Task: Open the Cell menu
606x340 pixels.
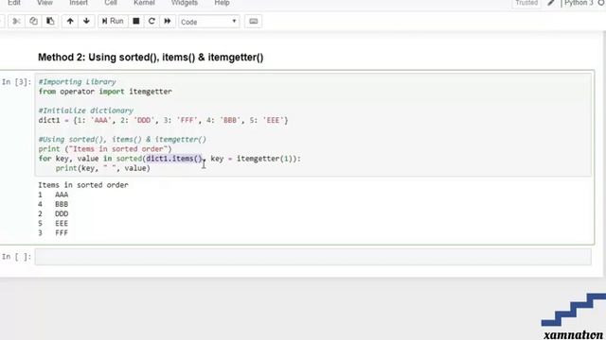Action: coord(111,3)
